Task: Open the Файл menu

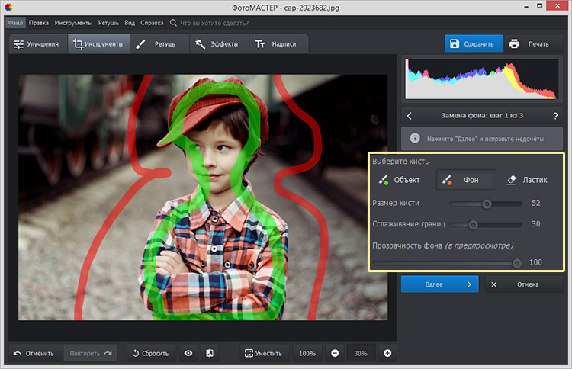Action: click(16, 23)
